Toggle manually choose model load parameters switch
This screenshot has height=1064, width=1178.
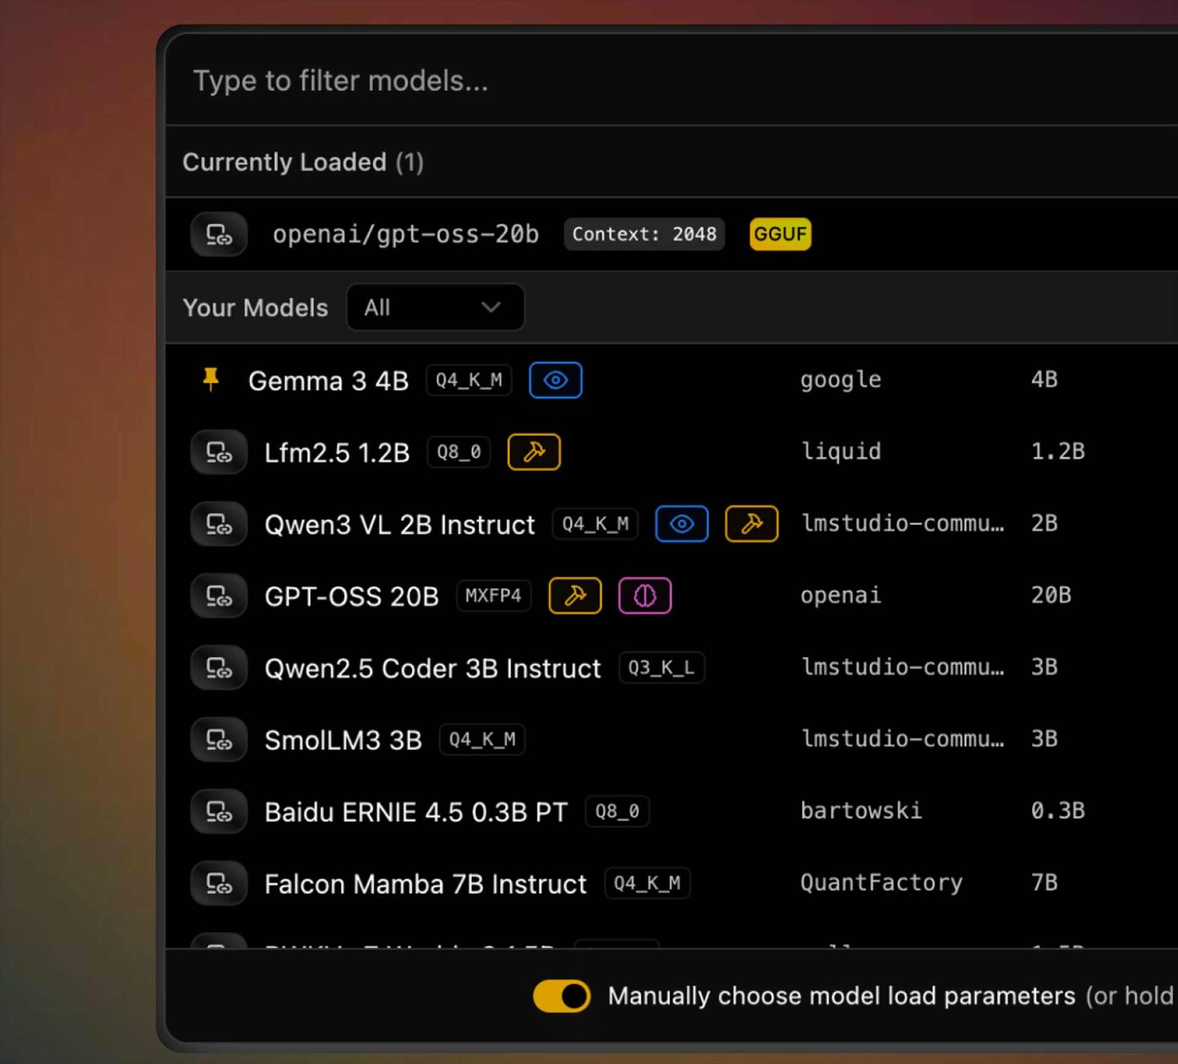(562, 996)
